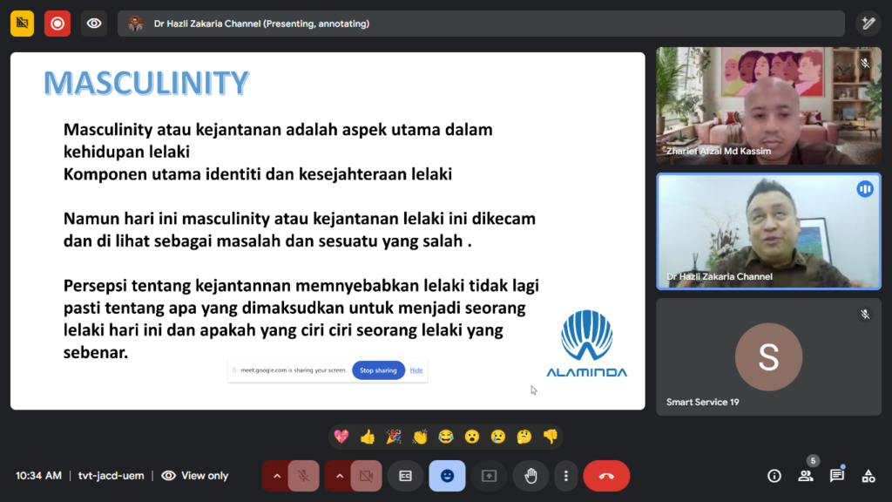Click the participant count badge showing 5
Image resolution: width=892 pixels, height=502 pixels.
(813, 460)
